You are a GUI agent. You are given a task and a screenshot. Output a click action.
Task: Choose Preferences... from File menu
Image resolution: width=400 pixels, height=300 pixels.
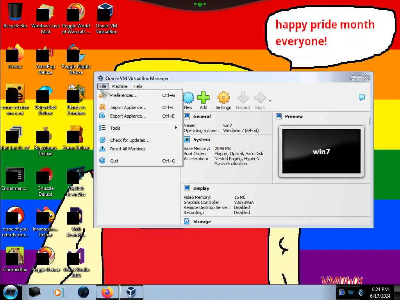[x=140, y=95]
